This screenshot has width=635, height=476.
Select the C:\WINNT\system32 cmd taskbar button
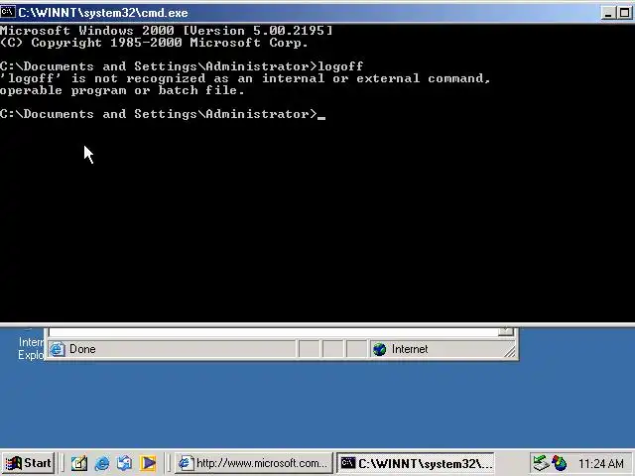tap(416, 463)
